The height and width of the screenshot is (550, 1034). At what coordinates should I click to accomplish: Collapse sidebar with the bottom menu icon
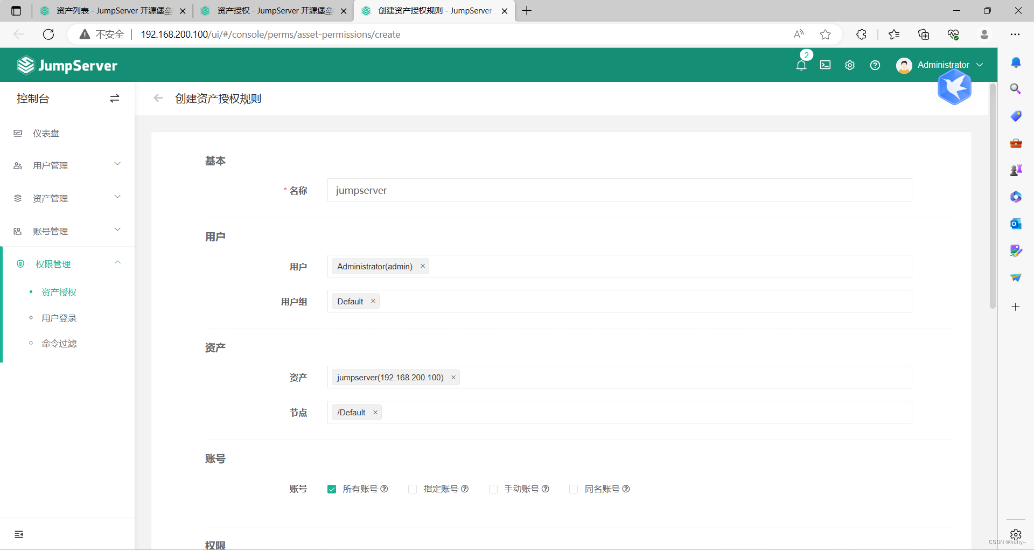(19, 534)
